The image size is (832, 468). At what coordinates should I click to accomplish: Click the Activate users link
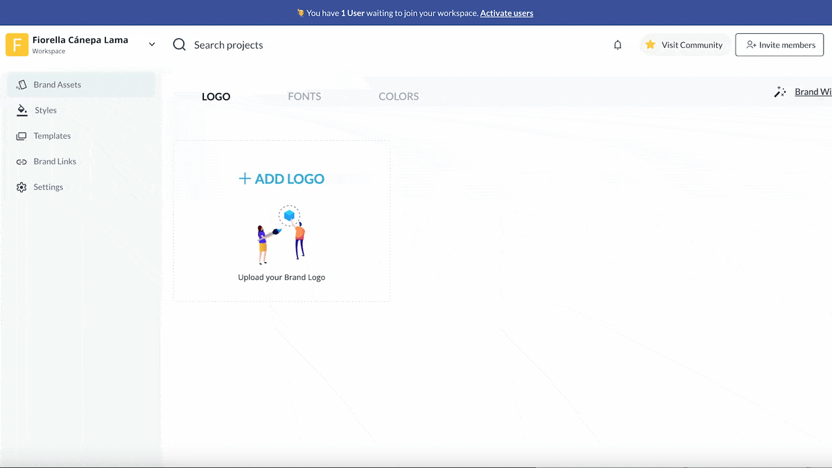click(506, 12)
